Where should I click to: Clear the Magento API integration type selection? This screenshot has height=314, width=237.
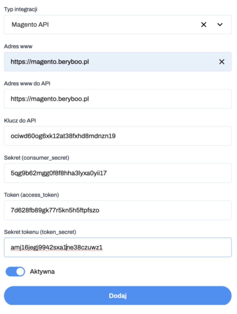(x=204, y=24)
